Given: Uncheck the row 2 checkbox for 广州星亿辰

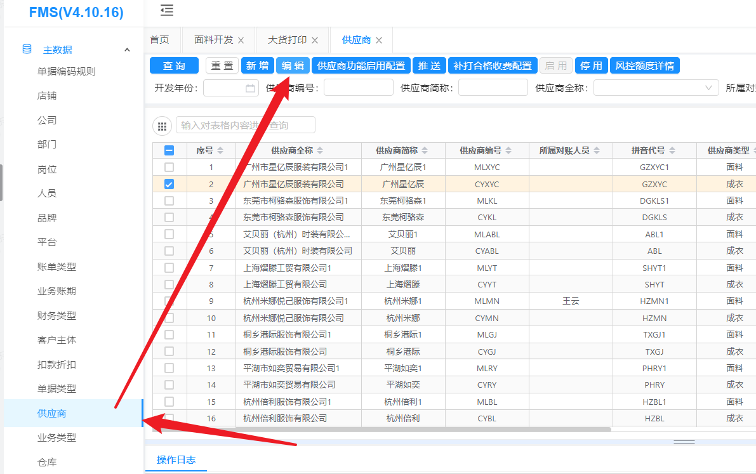Looking at the screenshot, I should pyautogui.click(x=169, y=184).
